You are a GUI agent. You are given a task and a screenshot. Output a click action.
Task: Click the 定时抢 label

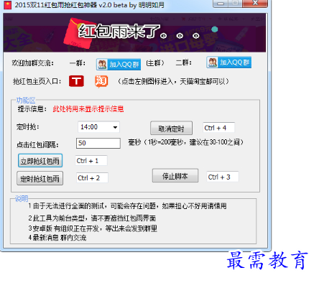coord(28,126)
